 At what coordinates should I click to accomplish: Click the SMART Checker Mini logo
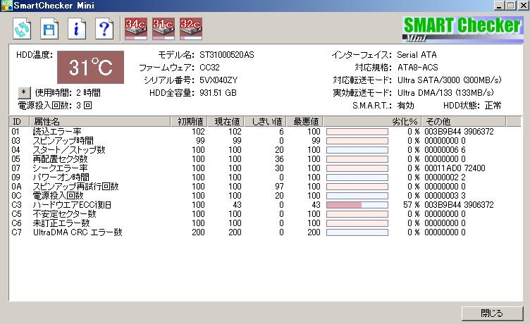(x=463, y=30)
